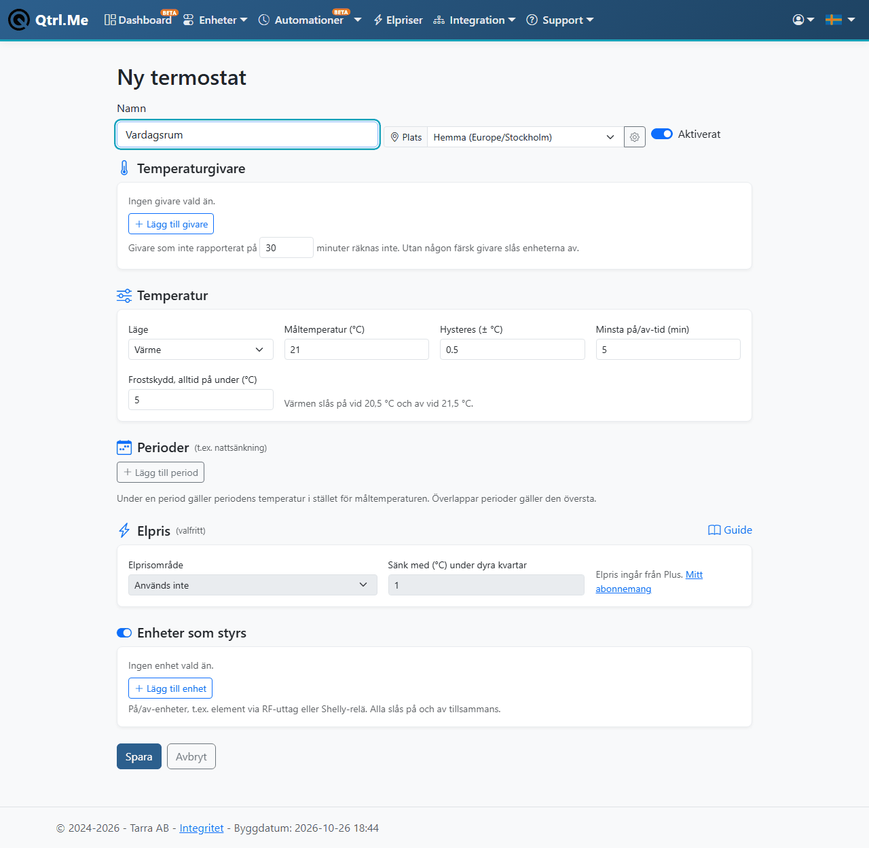Click the user account icon

(x=798, y=20)
